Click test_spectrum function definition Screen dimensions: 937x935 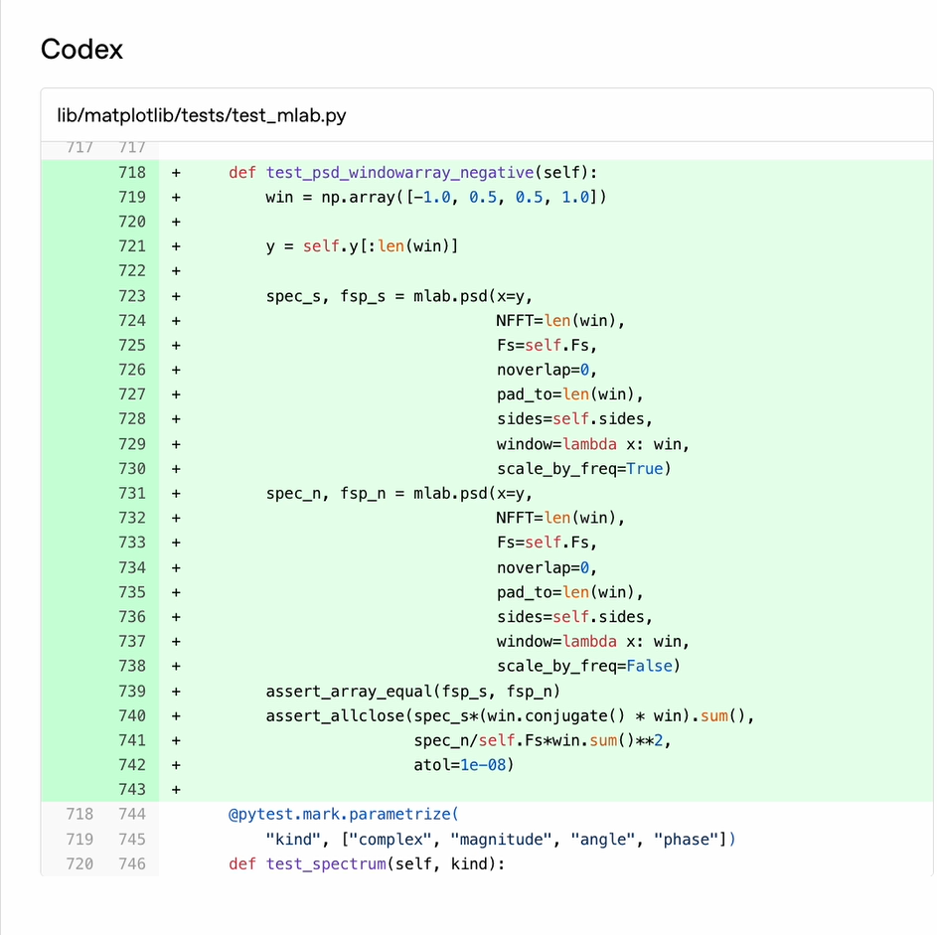pyautogui.click(x=367, y=863)
